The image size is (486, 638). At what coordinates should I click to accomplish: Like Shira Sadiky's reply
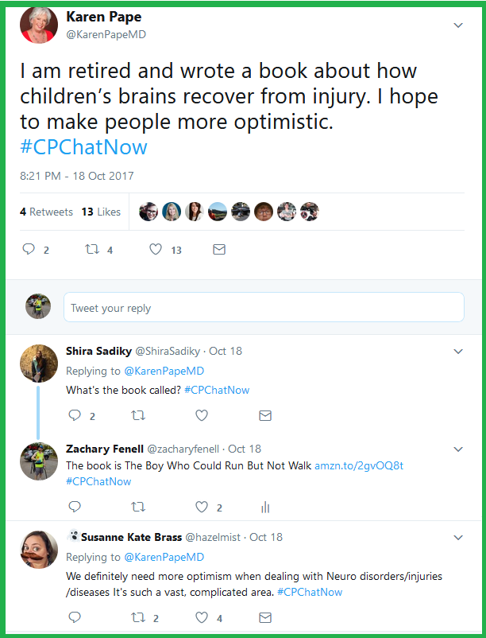coord(202,415)
